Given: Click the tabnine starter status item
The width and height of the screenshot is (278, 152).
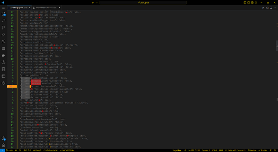Looking at the screenshot, I should click(x=50, y=150).
